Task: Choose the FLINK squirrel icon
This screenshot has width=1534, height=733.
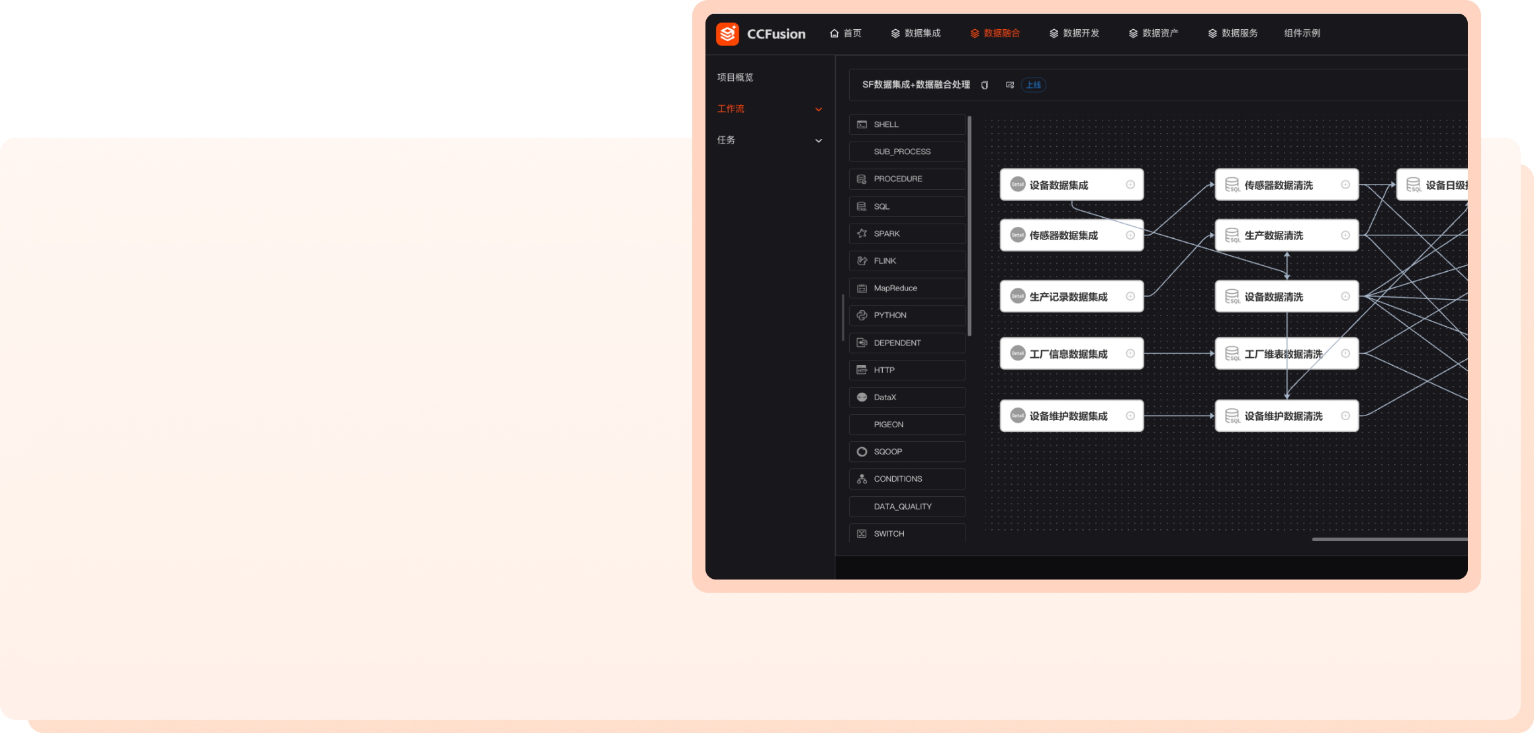Action: pos(862,261)
